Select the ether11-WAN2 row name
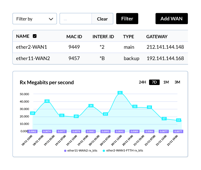Viewport: 201px width, 170px height. pos(33,58)
